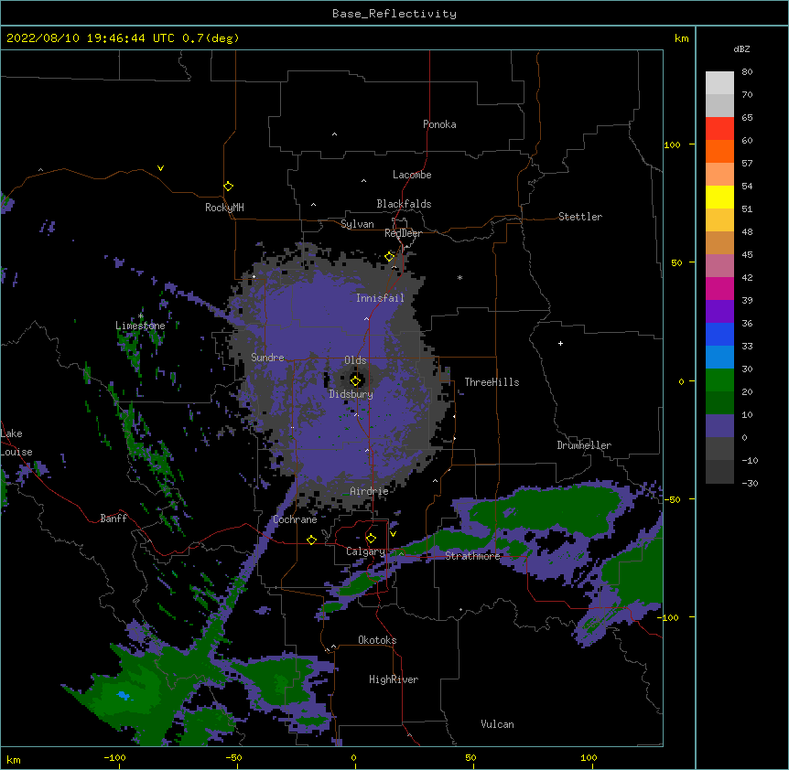Viewport: 789px width, 770px height.
Task: Click the 100 km mark on right axis
Action: 672,144
